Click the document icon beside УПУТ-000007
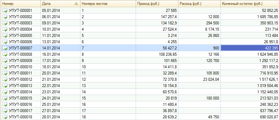The image size is (279, 120). tap(5, 48)
